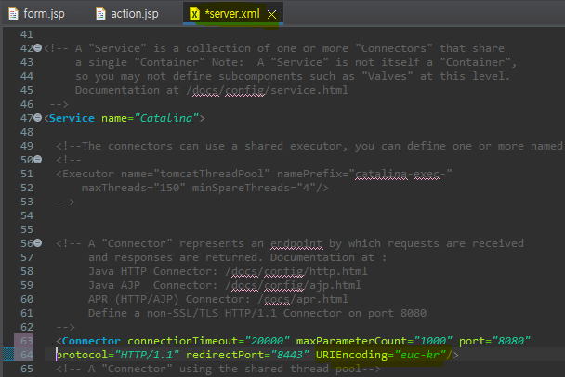Click "shared thread pool" comment on line 65
565x377 pixels.
coord(303,369)
